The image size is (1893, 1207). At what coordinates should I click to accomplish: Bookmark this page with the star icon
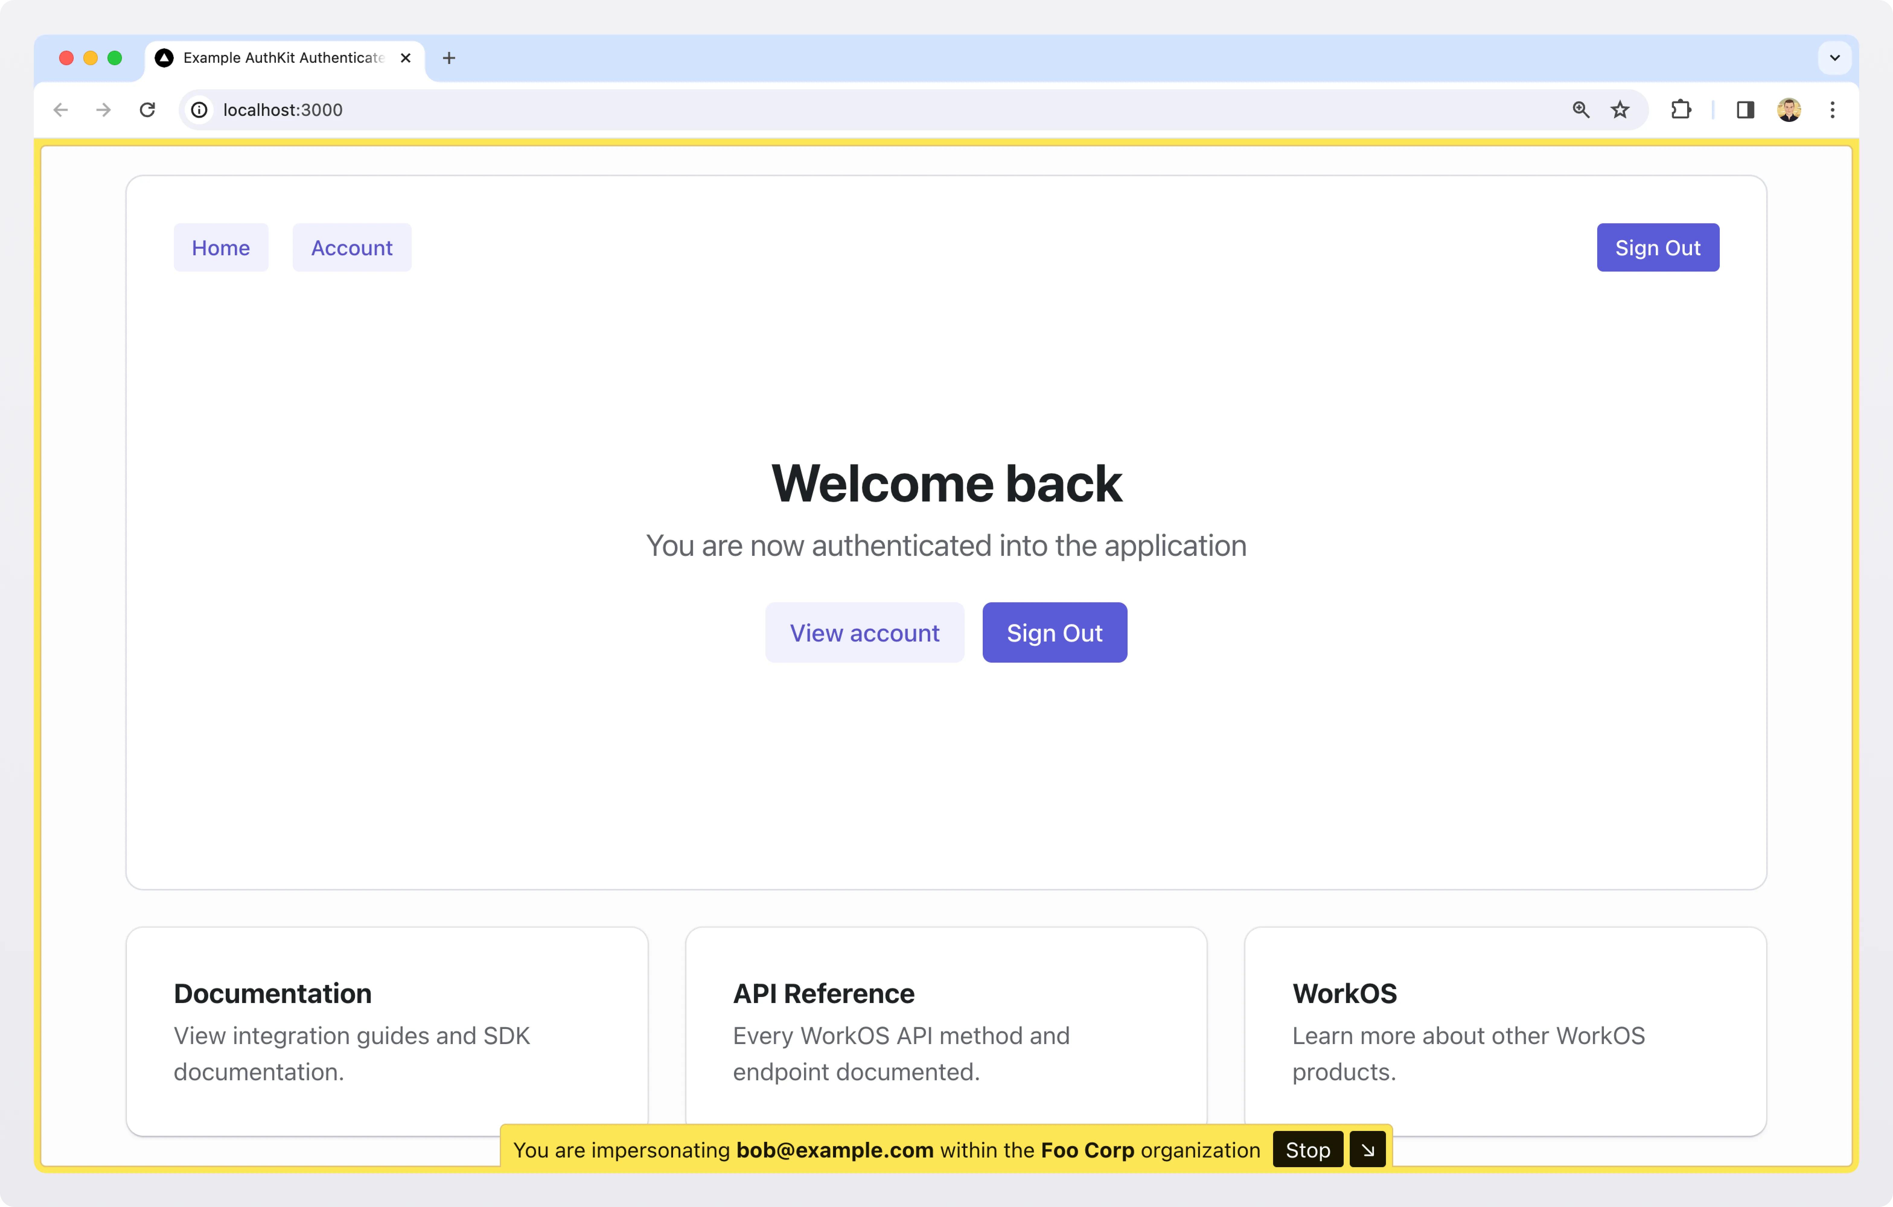click(1620, 110)
